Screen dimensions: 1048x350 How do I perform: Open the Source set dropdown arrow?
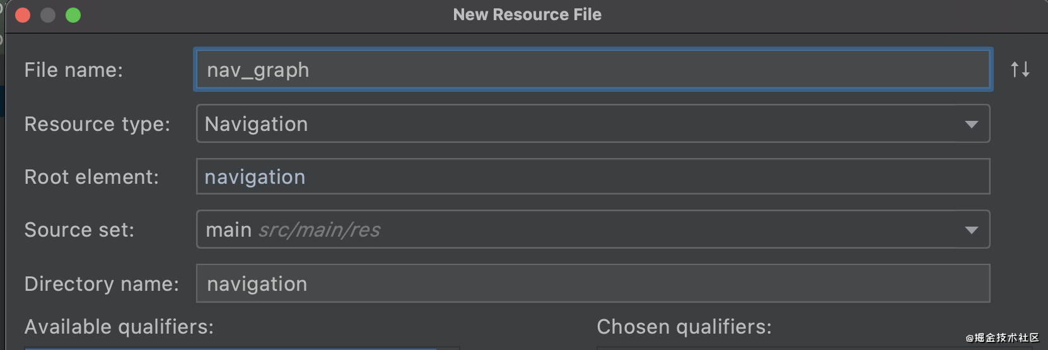(971, 230)
